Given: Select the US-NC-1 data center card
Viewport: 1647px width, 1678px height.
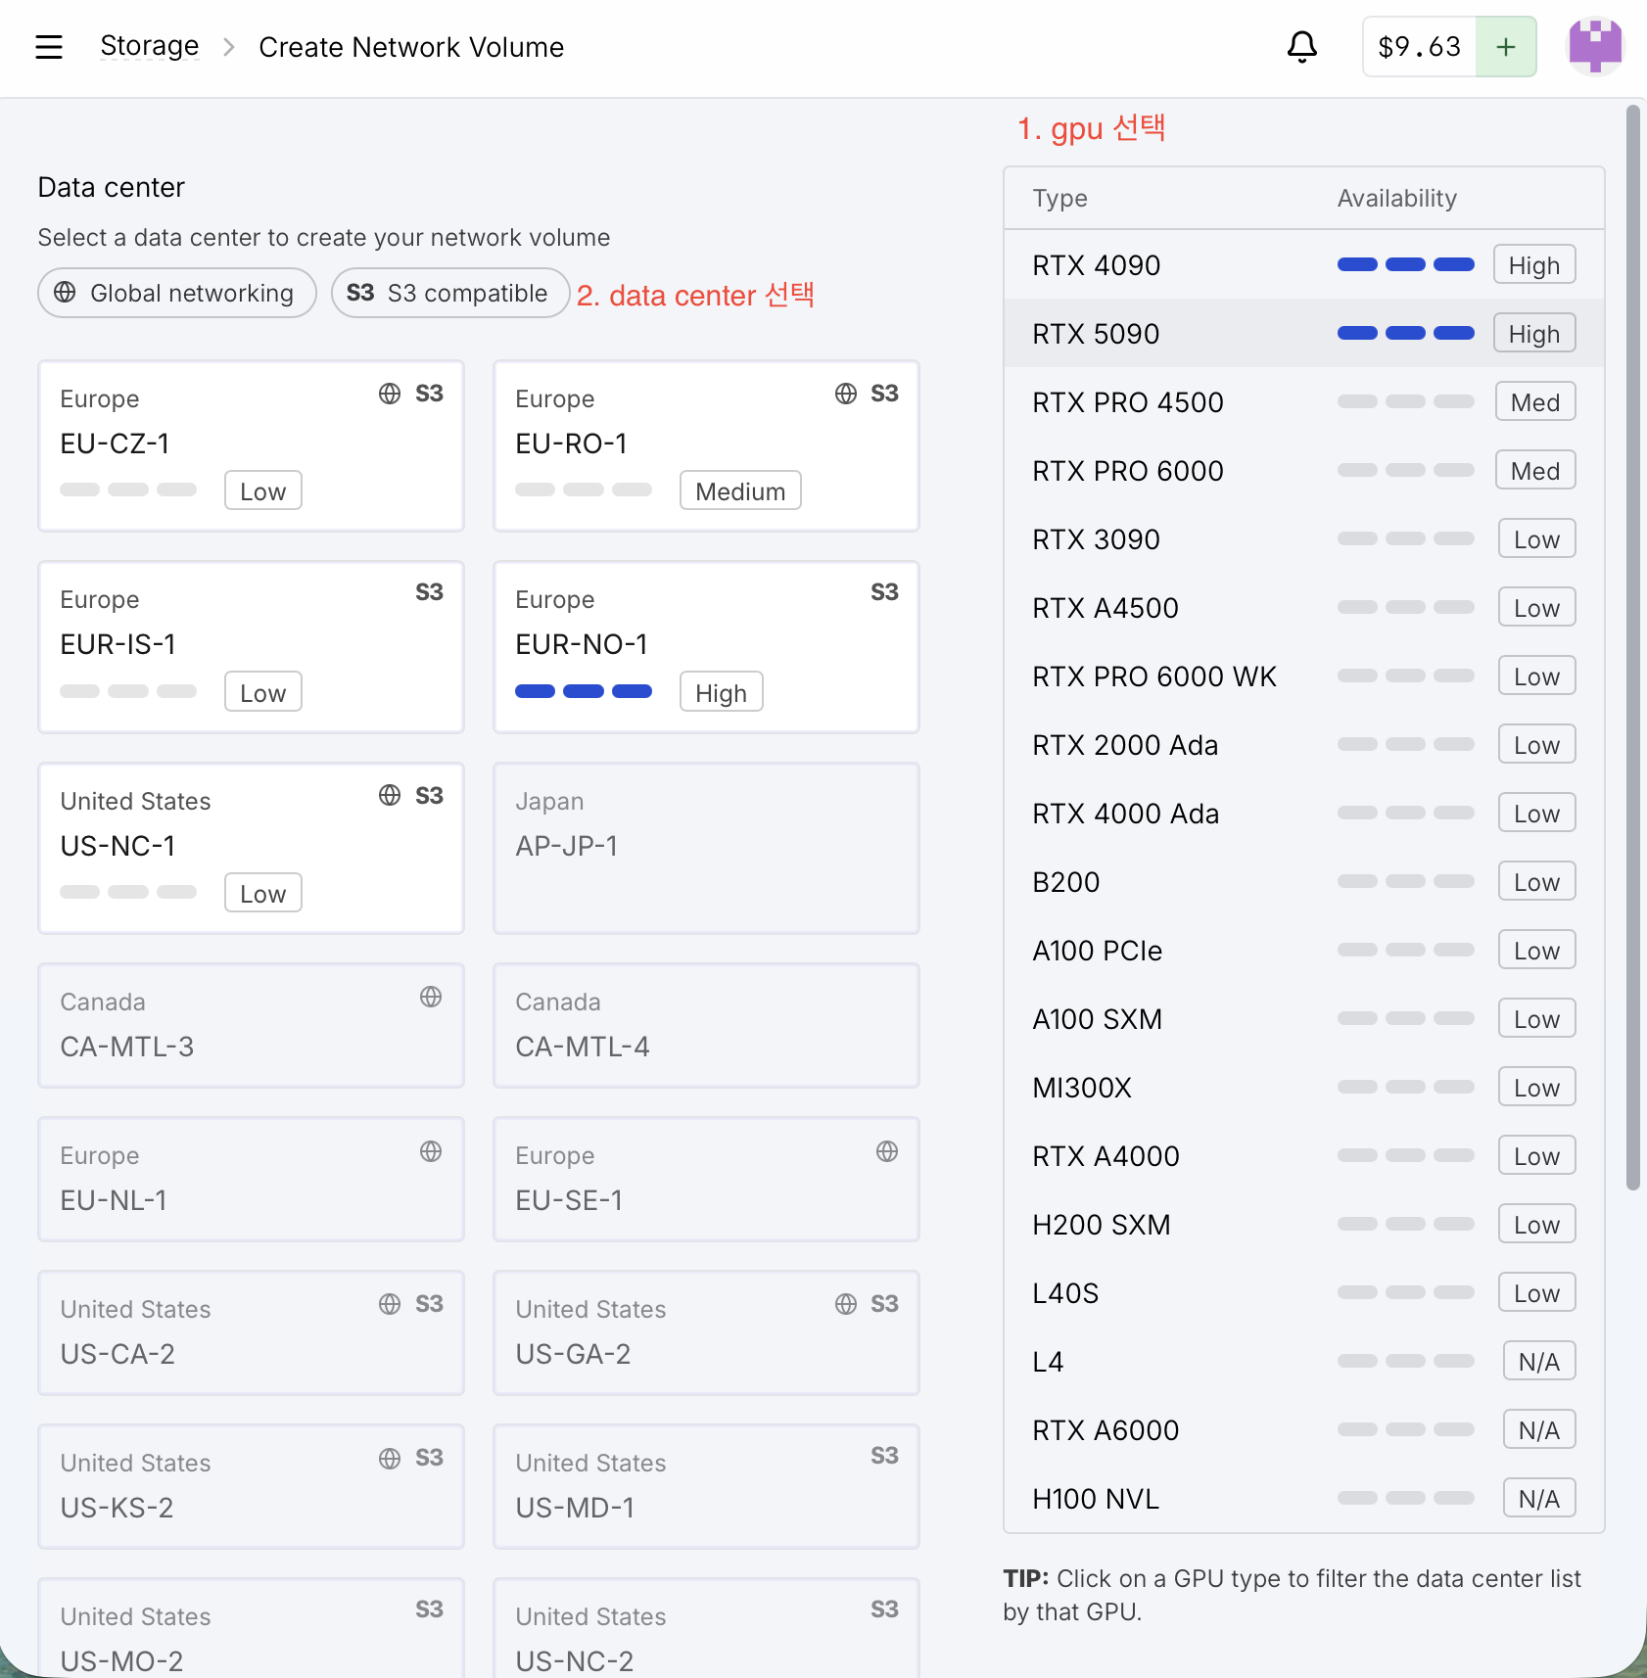Looking at the screenshot, I should pos(251,848).
